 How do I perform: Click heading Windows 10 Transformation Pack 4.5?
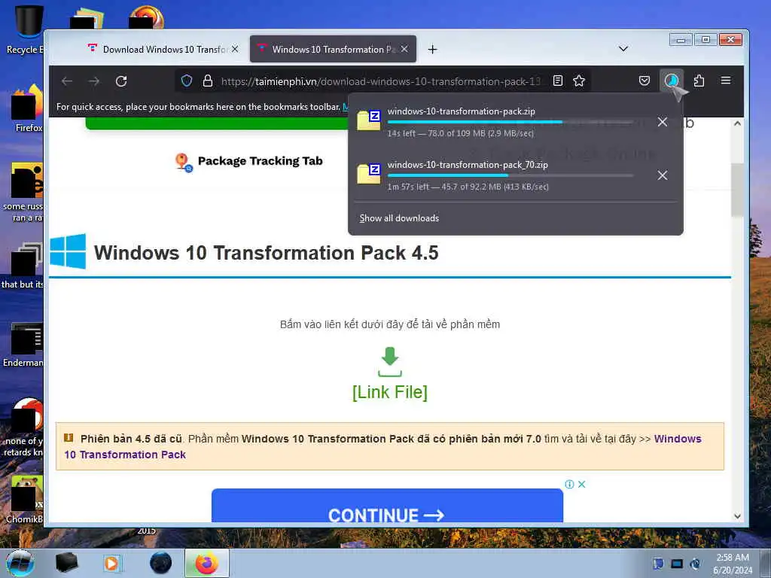coord(266,253)
